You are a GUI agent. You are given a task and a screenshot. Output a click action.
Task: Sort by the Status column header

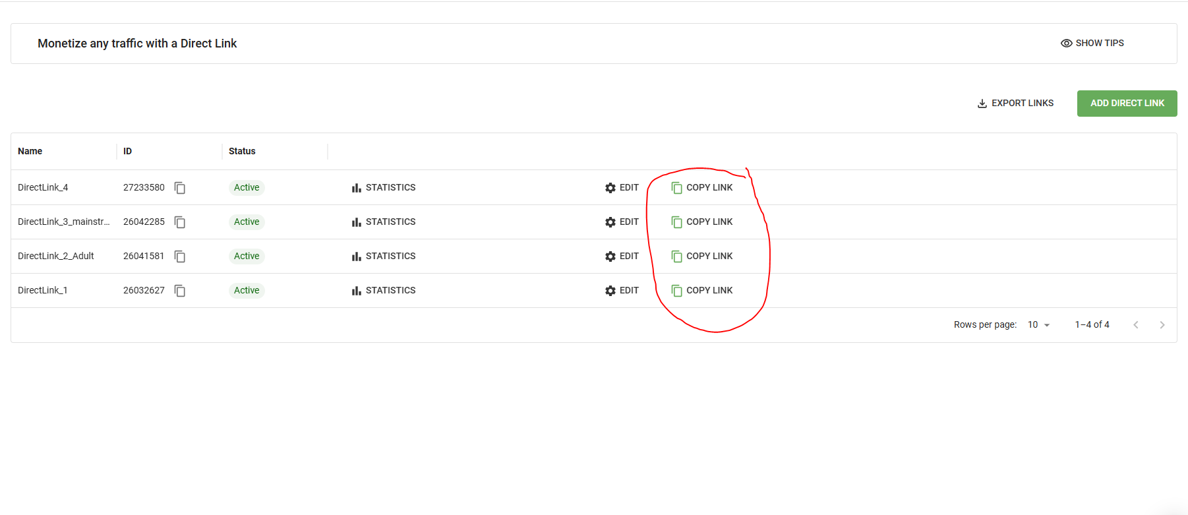point(242,151)
